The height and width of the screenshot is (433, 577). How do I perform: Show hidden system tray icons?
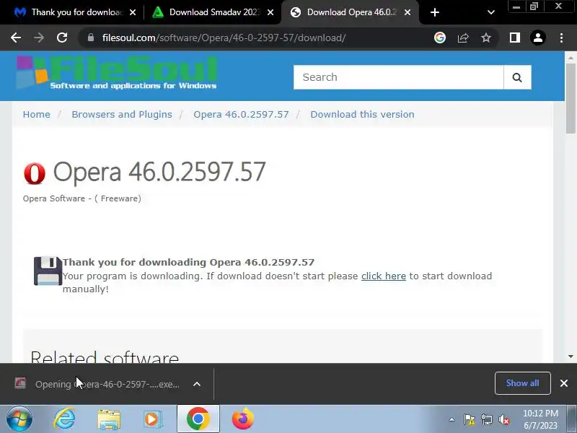click(x=452, y=419)
